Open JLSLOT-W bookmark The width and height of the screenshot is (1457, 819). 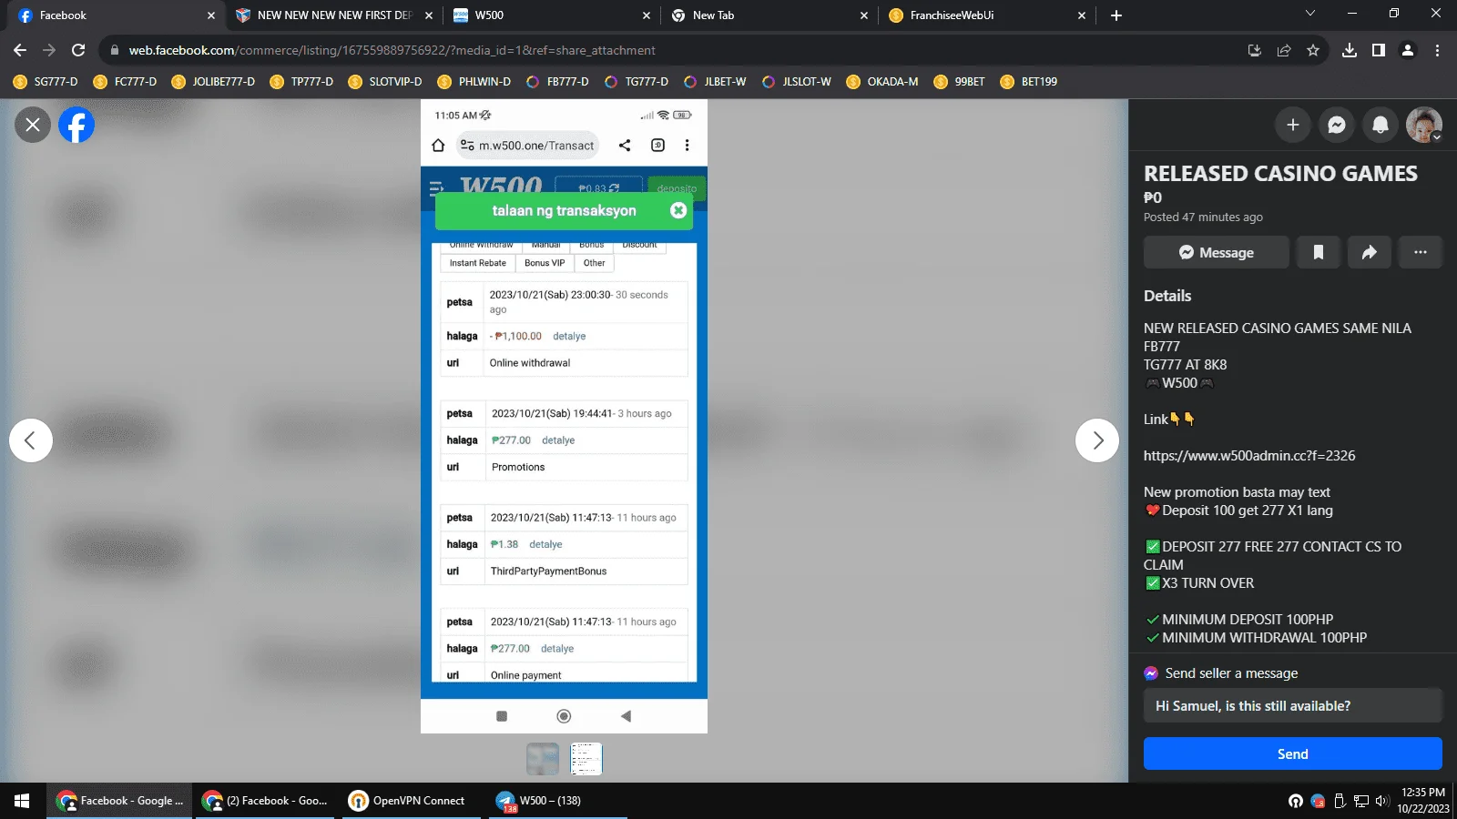pos(797,82)
